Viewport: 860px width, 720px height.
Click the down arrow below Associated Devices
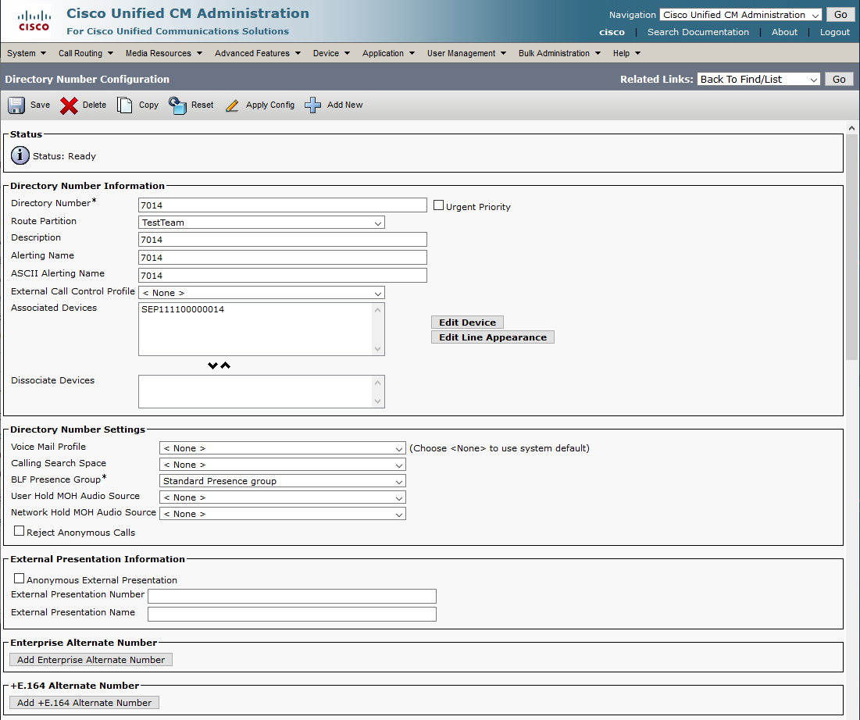tap(212, 365)
